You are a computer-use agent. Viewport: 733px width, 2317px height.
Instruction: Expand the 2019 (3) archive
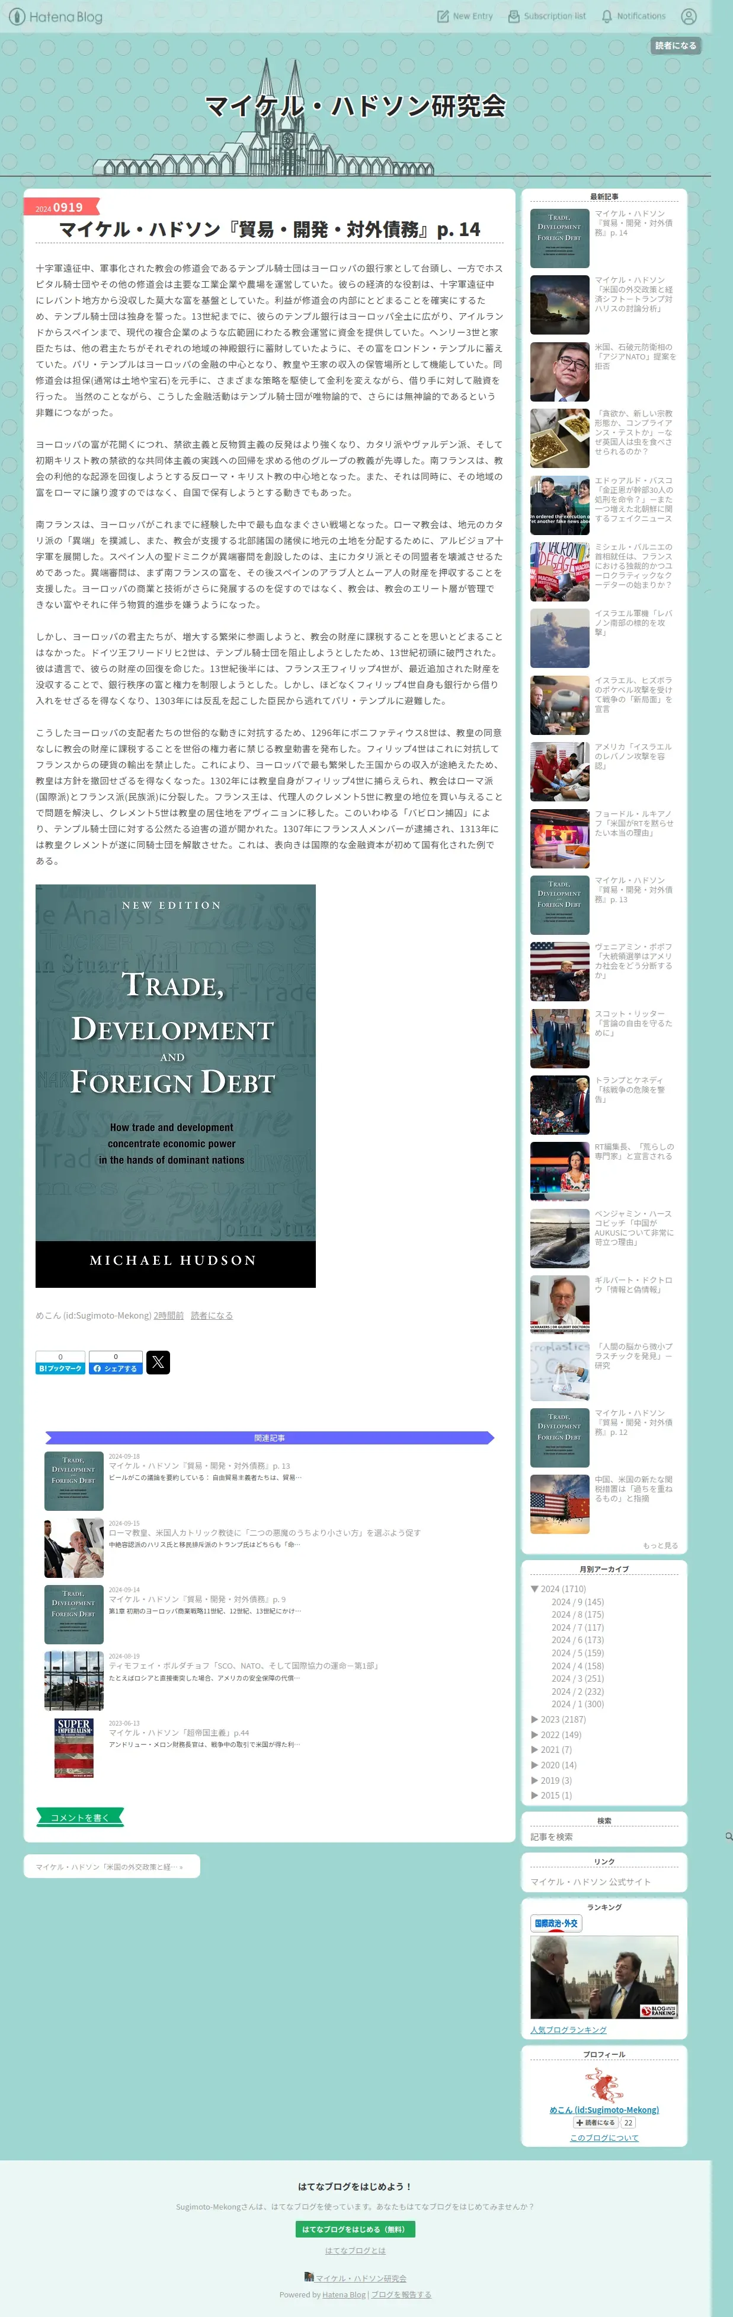535,1781
